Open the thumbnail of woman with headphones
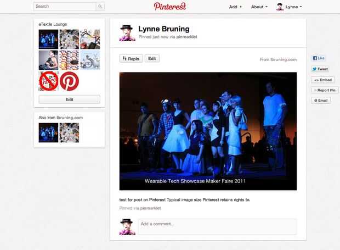Screen dimensions: 340x250 (x=48, y=60)
